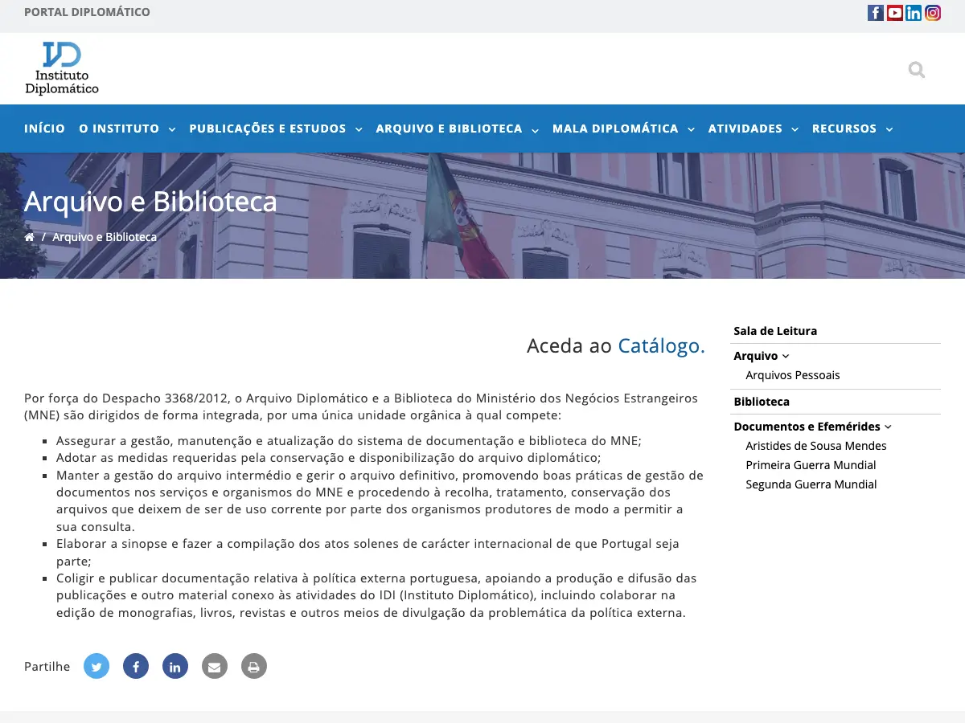Open the Catálogo link

(661, 346)
